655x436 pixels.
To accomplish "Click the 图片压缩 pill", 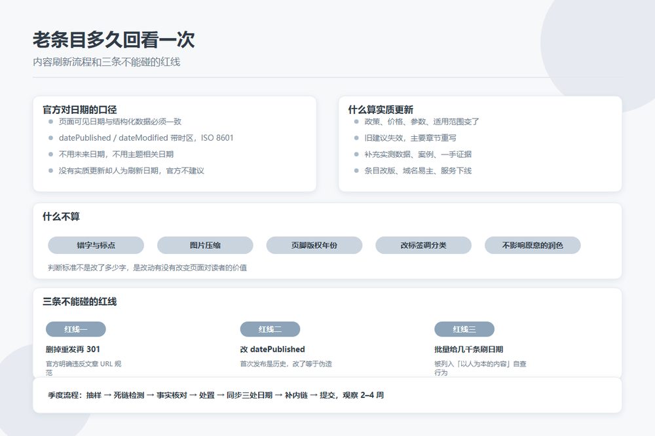I will click(205, 245).
